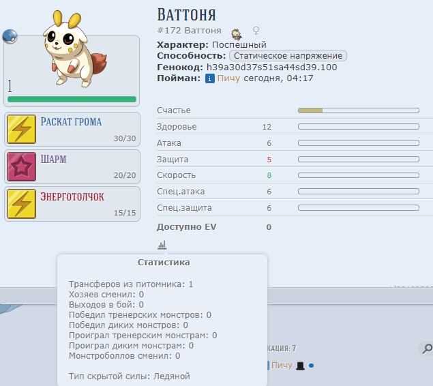Click the Статическое напряжение ability button
The width and height of the screenshot is (433, 386).
288,55
